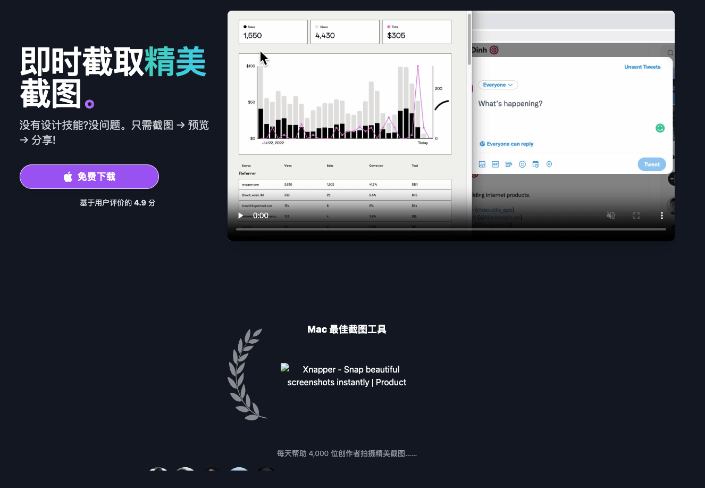Click the 免费下载 download button
The width and height of the screenshot is (705, 488).
pos(89,177)
